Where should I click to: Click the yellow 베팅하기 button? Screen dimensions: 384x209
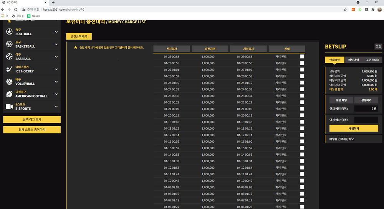pyautogui.click(x=354, y=128)
